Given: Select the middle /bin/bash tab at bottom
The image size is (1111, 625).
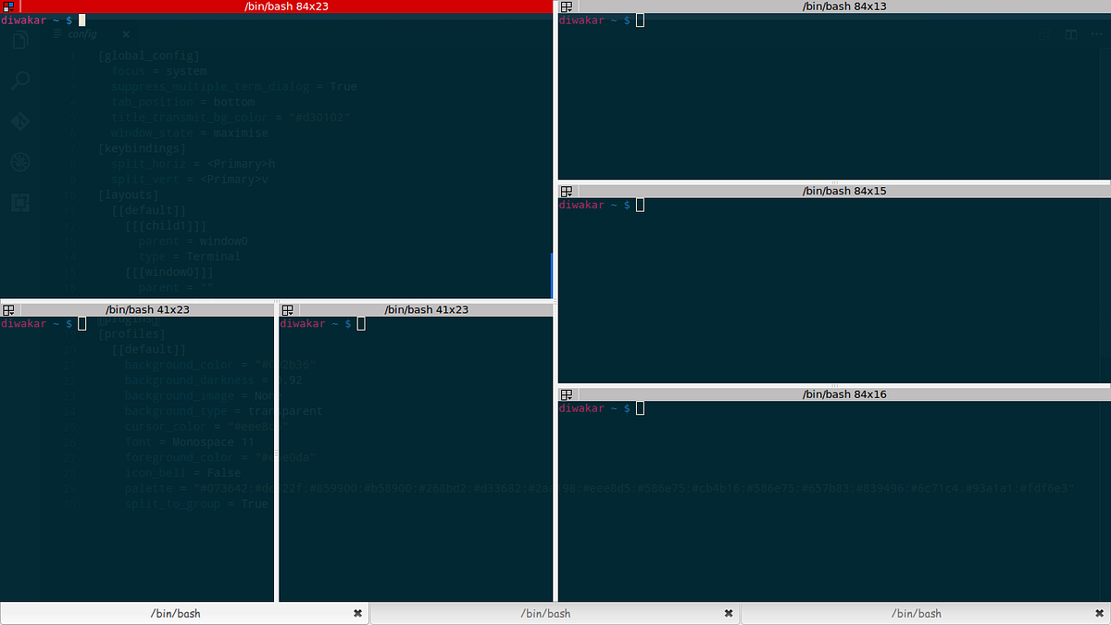Looking at the screenshot, I should click(545, 613).
